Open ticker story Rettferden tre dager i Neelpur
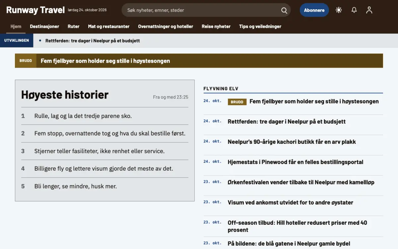 tap(93, 41)
